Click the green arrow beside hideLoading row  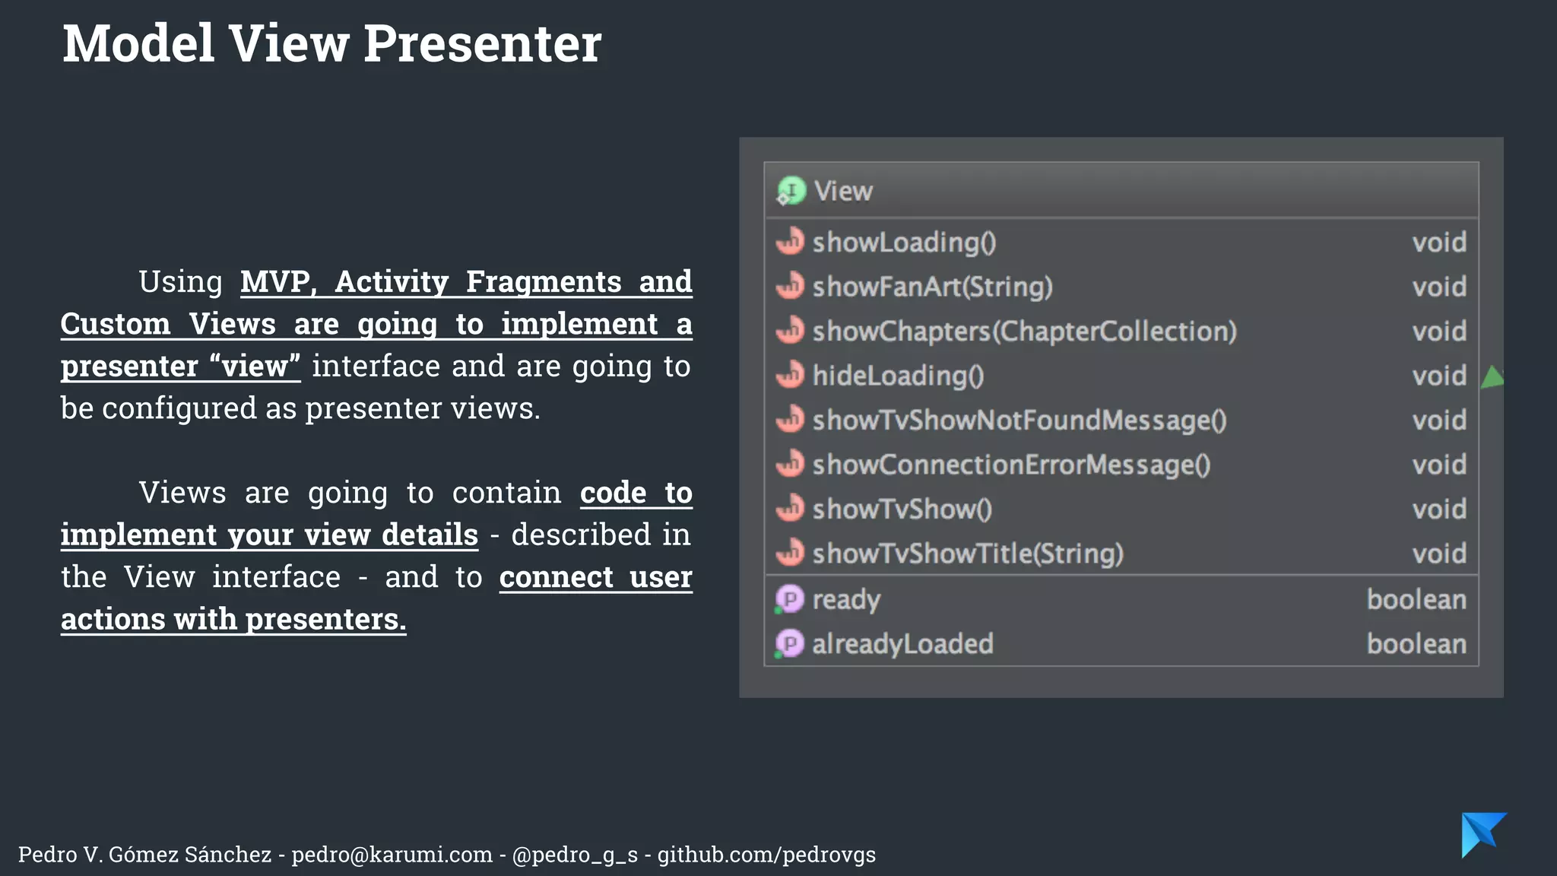point(1492,377)
